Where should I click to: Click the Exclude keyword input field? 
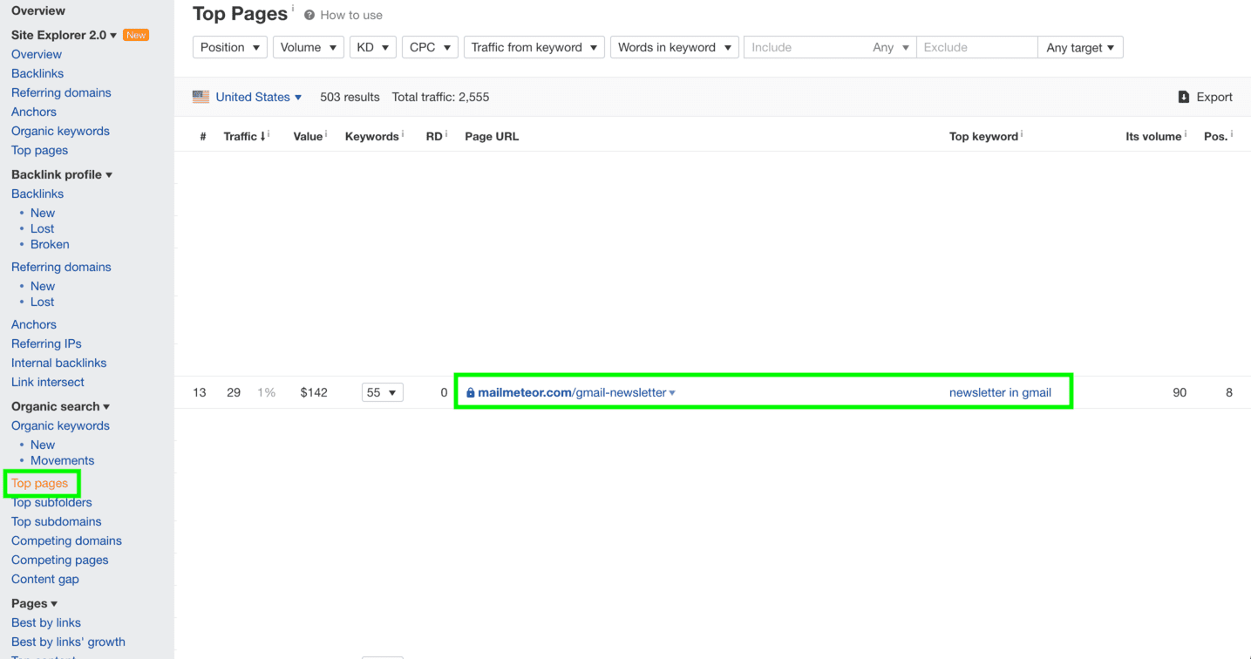(x=977, y=47)
